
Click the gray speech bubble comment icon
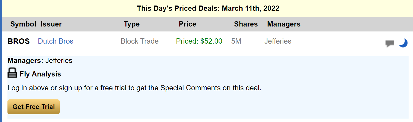(390, 44)
